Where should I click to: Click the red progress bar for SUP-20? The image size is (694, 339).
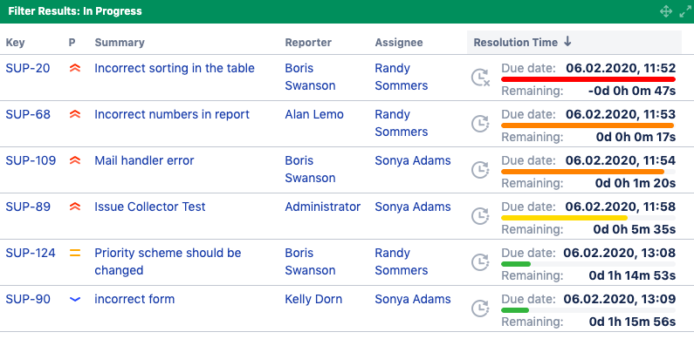(x=588, y=79)
